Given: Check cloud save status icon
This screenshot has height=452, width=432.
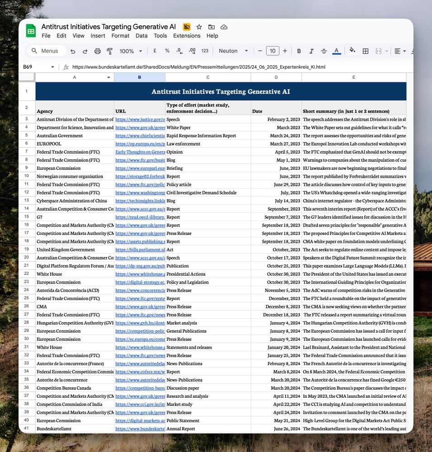Looking at the screenshot, I should point(224,27).
